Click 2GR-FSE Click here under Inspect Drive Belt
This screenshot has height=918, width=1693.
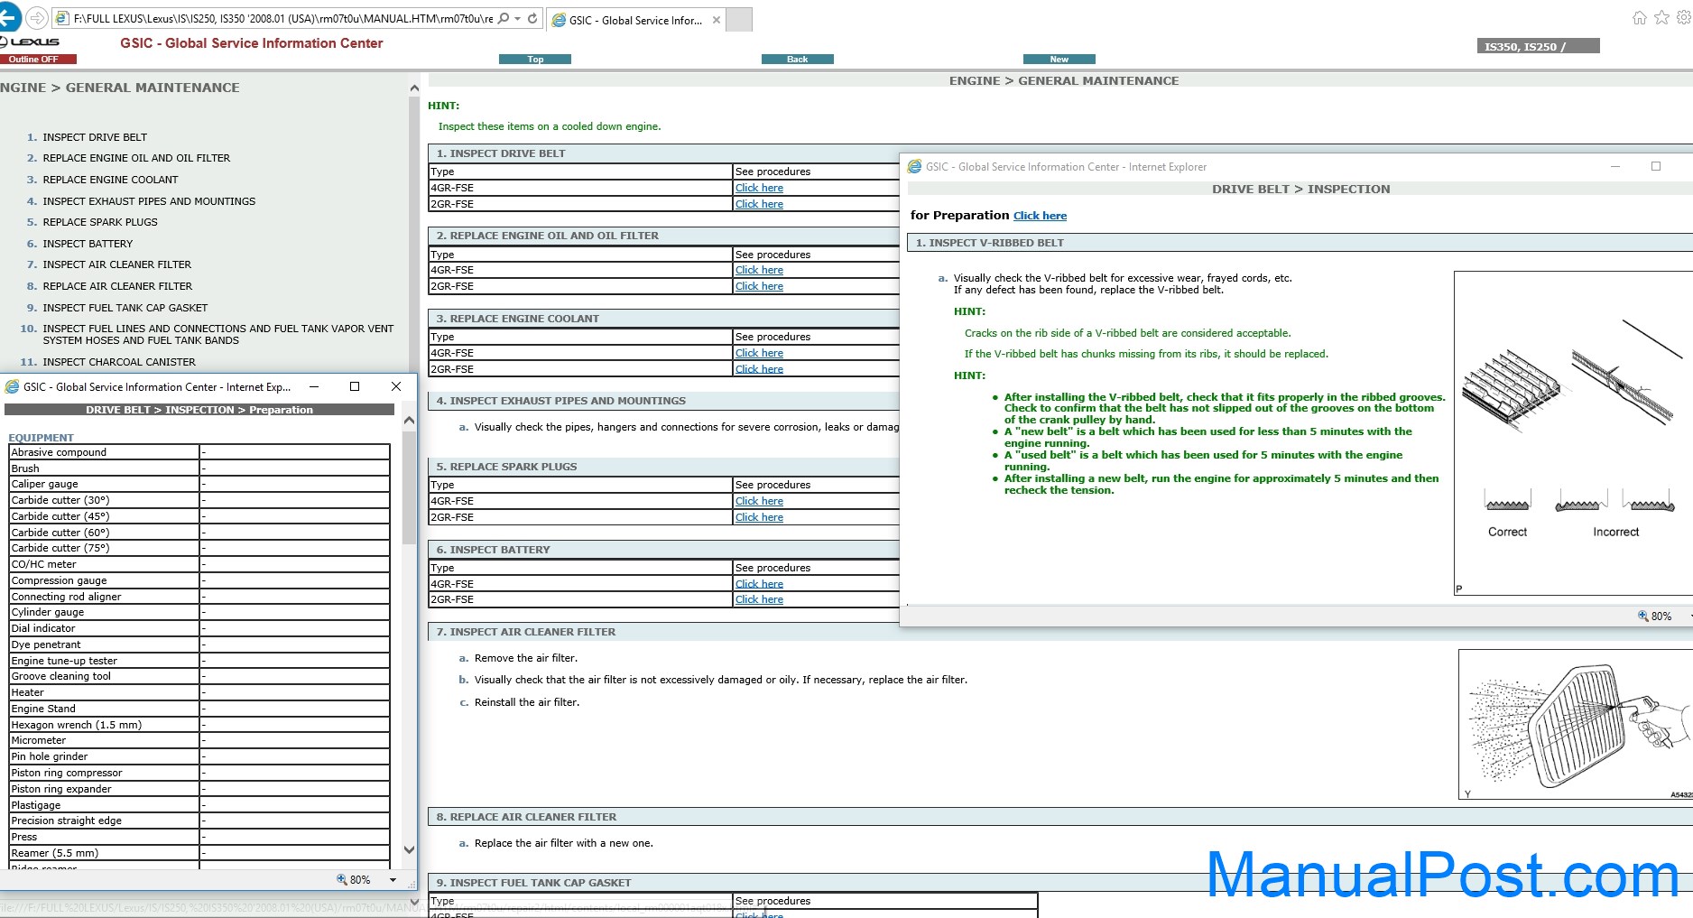759,204
